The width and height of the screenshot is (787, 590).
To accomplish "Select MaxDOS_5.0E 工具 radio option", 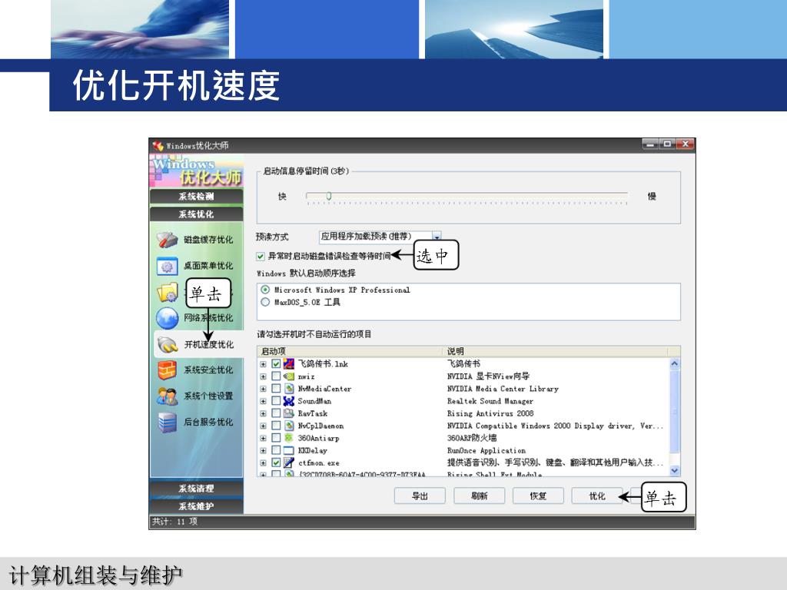I will [x=265, y=302].
